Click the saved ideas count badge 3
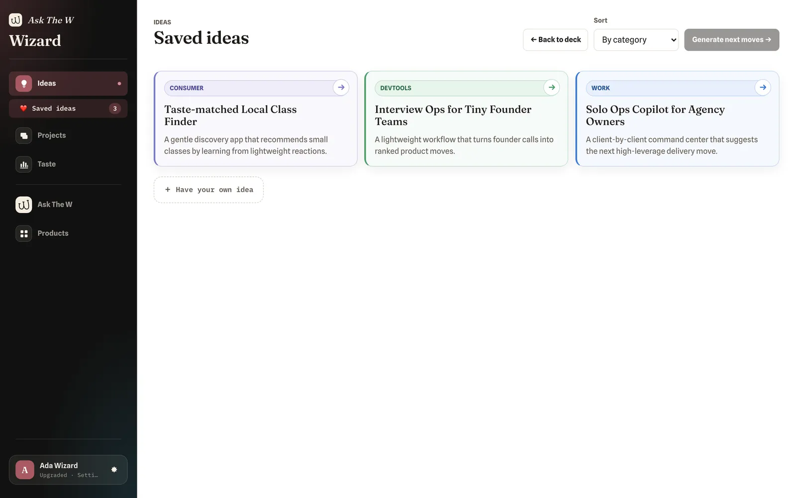The image size is (796, 498). coord(115,109)
